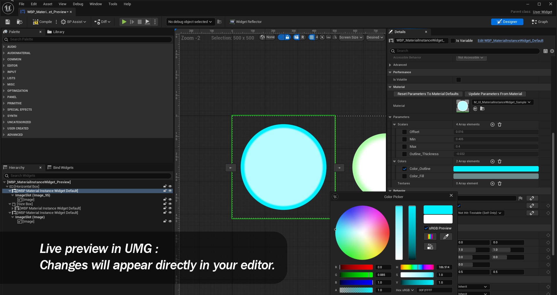This screenshot has height=295, width=557.
Task: Toggle visibility eye for Horizontal Box
Action: tap(170, 187)
